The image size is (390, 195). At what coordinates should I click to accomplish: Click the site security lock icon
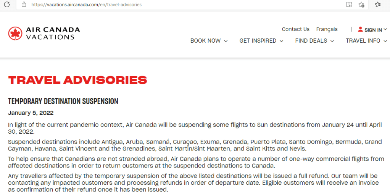pos(24,5)
